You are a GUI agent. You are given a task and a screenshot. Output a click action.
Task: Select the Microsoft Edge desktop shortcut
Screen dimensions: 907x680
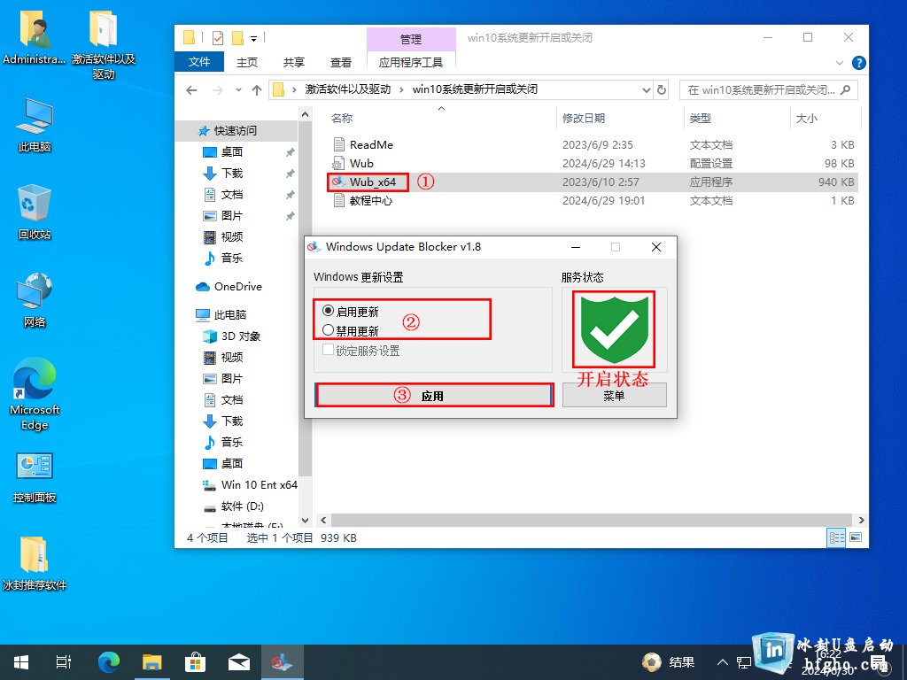tap(35, 394)
